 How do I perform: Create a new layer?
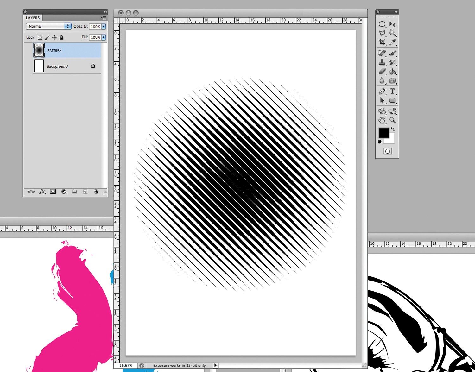[85, 192]
